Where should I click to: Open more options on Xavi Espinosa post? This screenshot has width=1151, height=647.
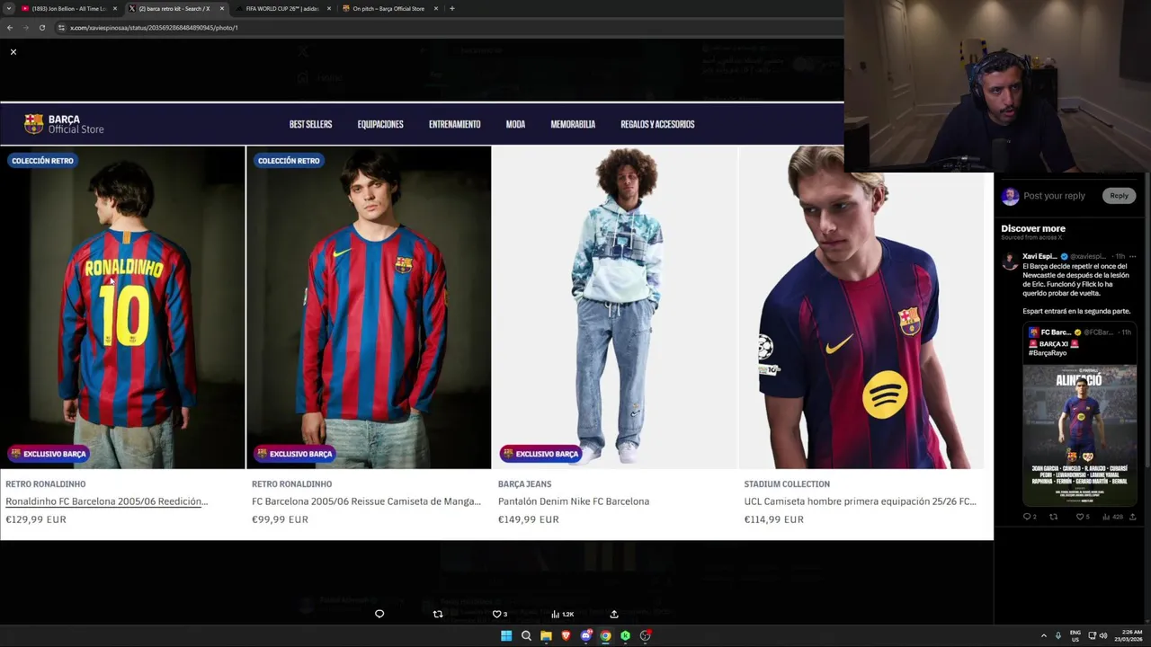click(1132, 257)
